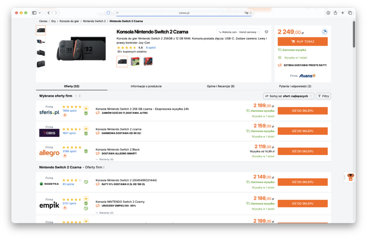Open the Filtry button

click(323, 96)
